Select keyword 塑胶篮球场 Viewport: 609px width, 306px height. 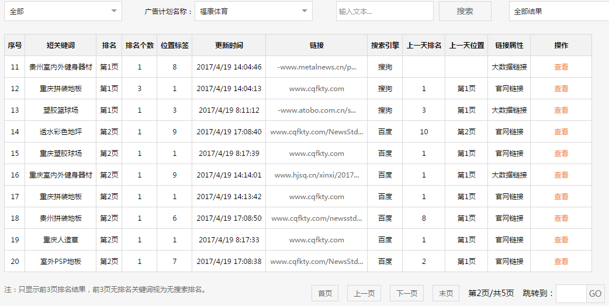pyautogui.click(x=61, y=110)
